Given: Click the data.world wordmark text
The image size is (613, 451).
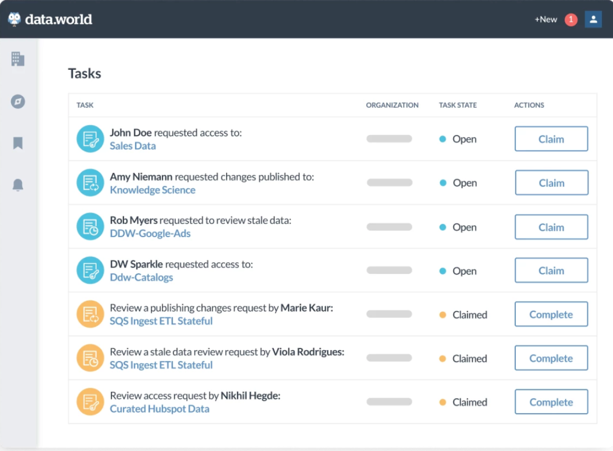Looking at the screenshot, I should (58, 19).
